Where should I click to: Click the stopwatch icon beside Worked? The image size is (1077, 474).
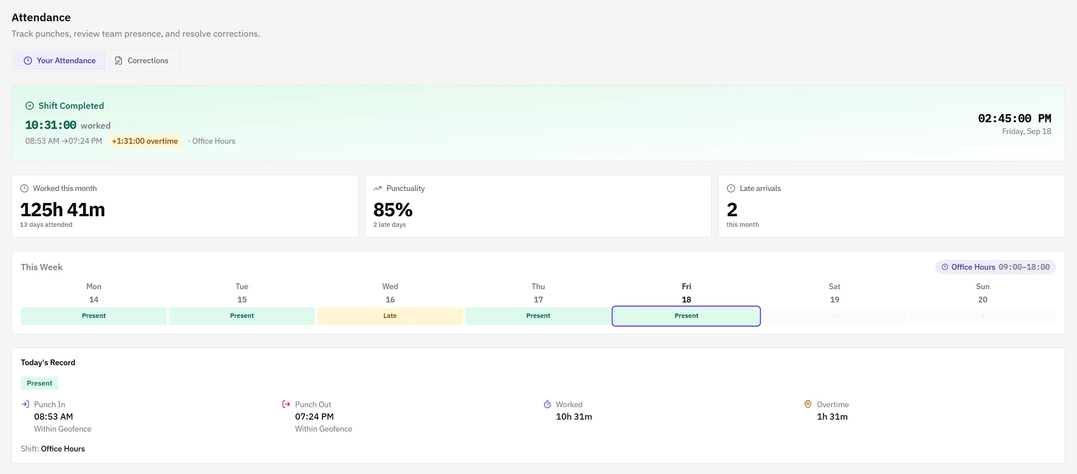(x=547, y=404)
